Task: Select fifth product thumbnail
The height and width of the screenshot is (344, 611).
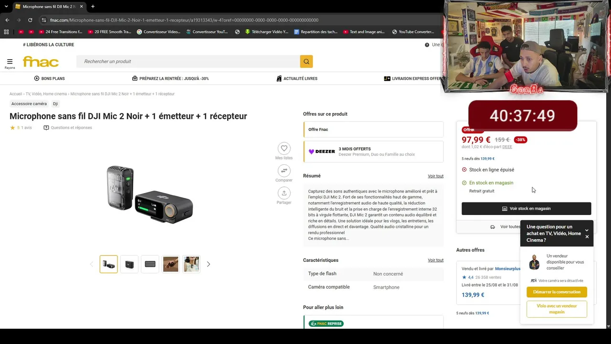Action: 191,264
